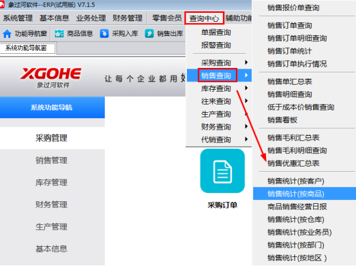Click the 功能导航窗 home icon
356x266 pixels.
(x=7, y=34)
